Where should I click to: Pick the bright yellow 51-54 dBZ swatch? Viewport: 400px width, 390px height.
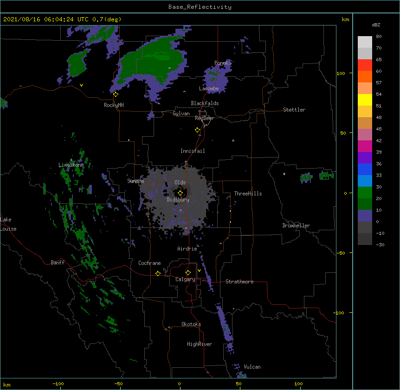coord(365,100)
